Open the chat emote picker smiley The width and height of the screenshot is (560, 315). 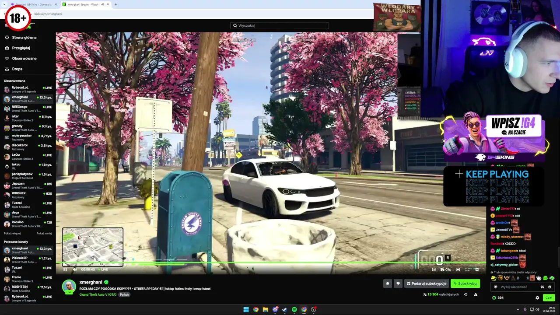pos(549,287)
